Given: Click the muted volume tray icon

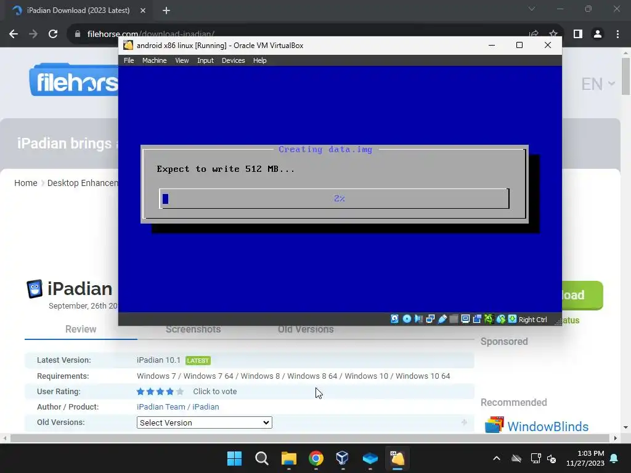Looking at the screenshot, I should (x=552, y=458).
